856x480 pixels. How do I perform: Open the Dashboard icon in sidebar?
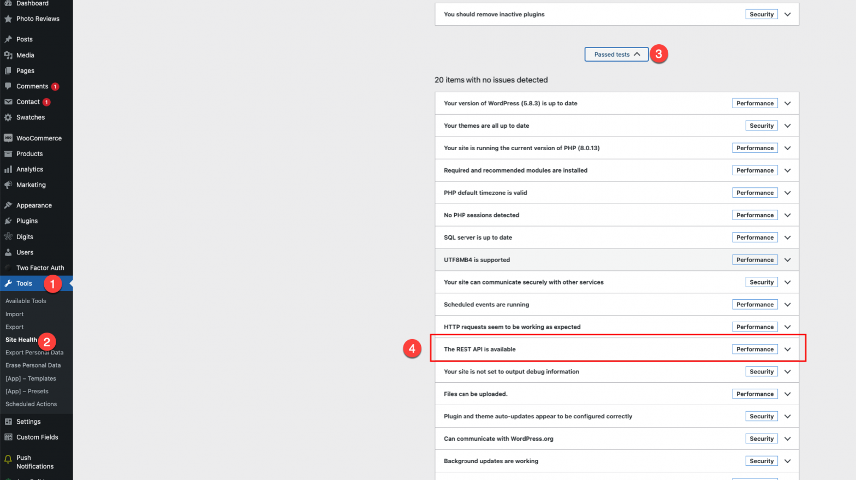tap(8, 4)
